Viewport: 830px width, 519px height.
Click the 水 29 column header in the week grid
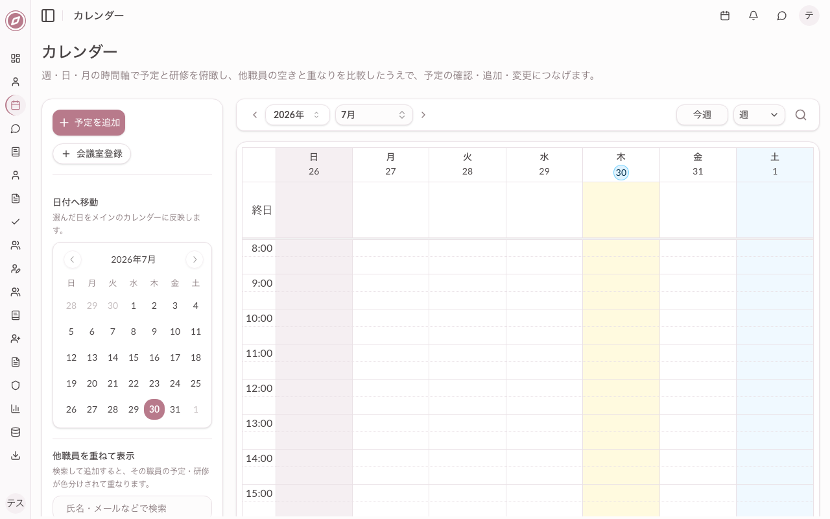point(544,165)
